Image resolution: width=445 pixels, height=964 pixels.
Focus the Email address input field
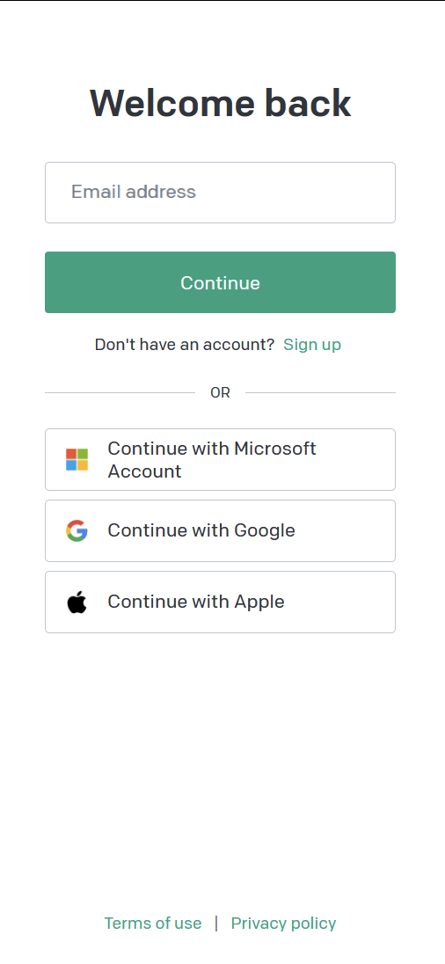point(220,193)
